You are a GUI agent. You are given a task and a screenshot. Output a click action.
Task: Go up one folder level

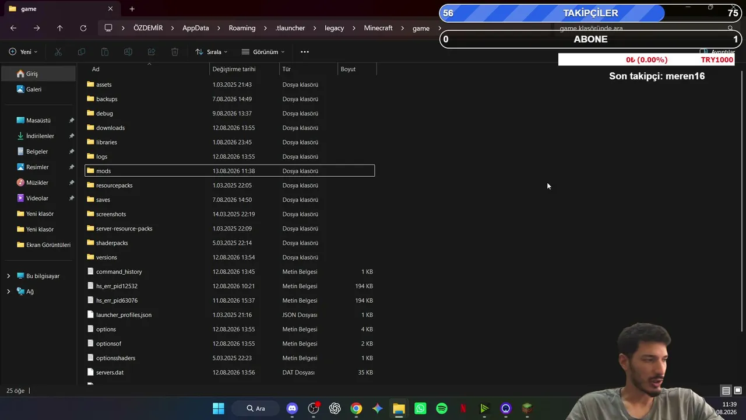59,28
